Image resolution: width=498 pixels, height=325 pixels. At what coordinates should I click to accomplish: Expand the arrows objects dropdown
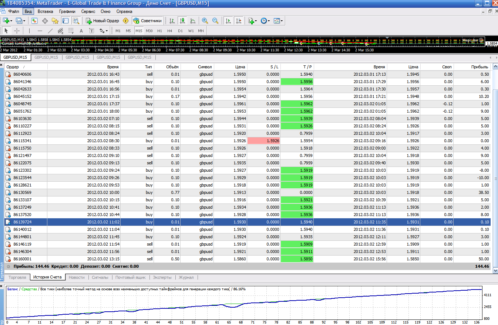tap(107, 31)
